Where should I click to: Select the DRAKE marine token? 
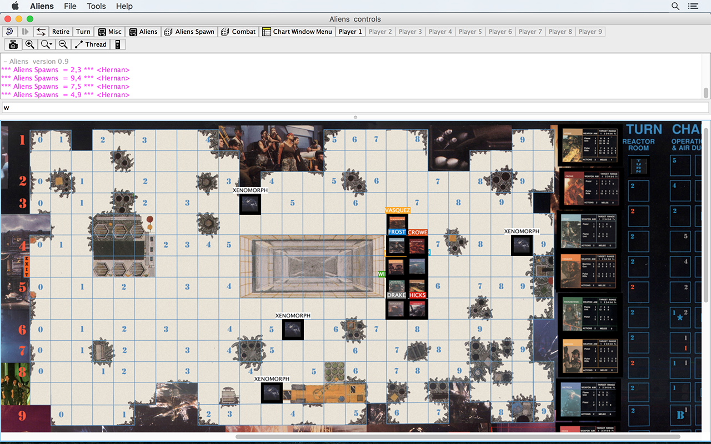coord(396,309)
